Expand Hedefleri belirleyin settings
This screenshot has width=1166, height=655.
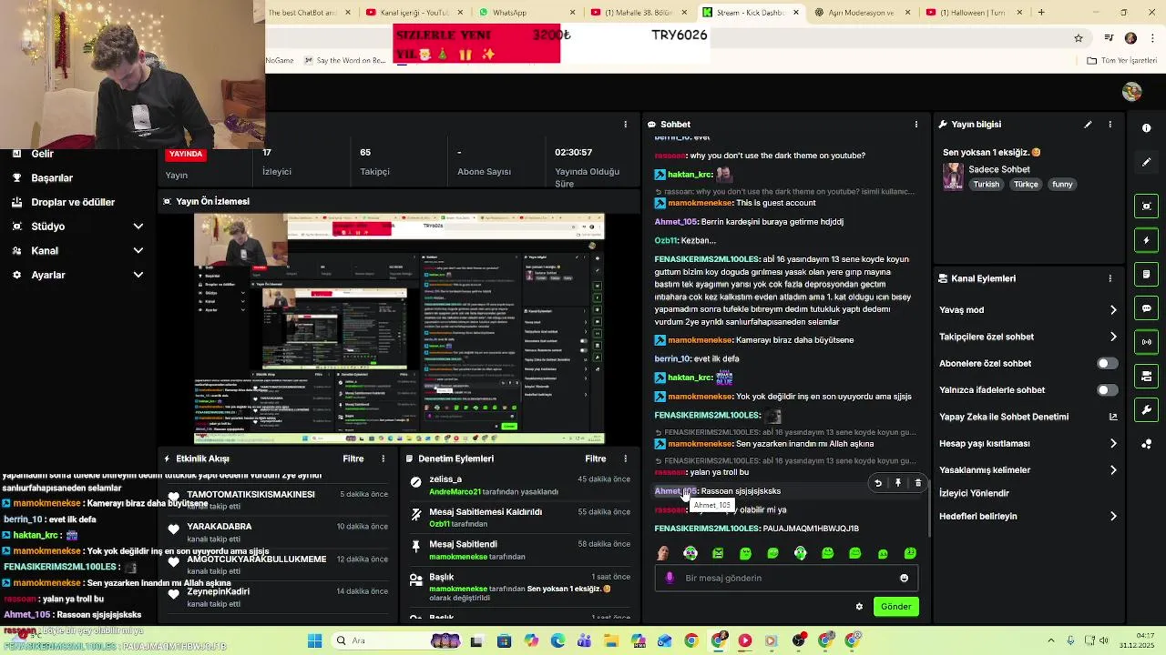coord(1113,517)
